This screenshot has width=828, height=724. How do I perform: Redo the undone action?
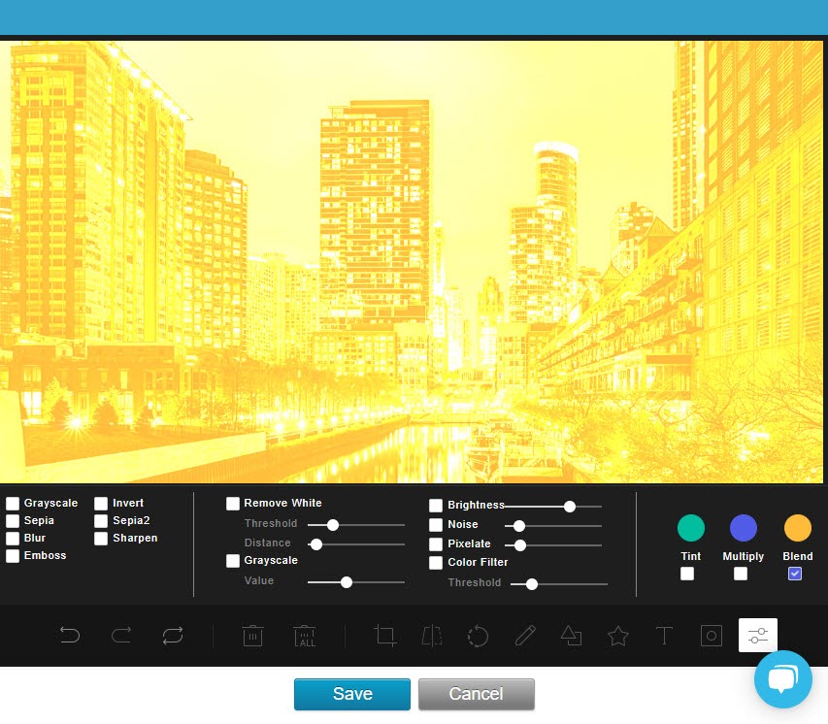coord(120,636)
